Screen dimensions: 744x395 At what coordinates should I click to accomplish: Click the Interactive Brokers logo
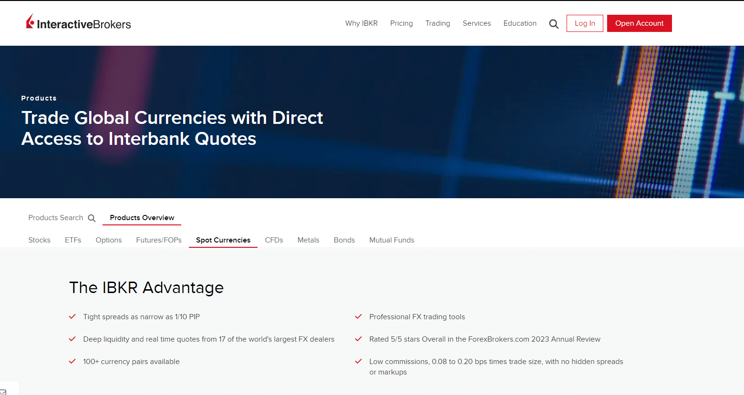(x=79, y=23)
